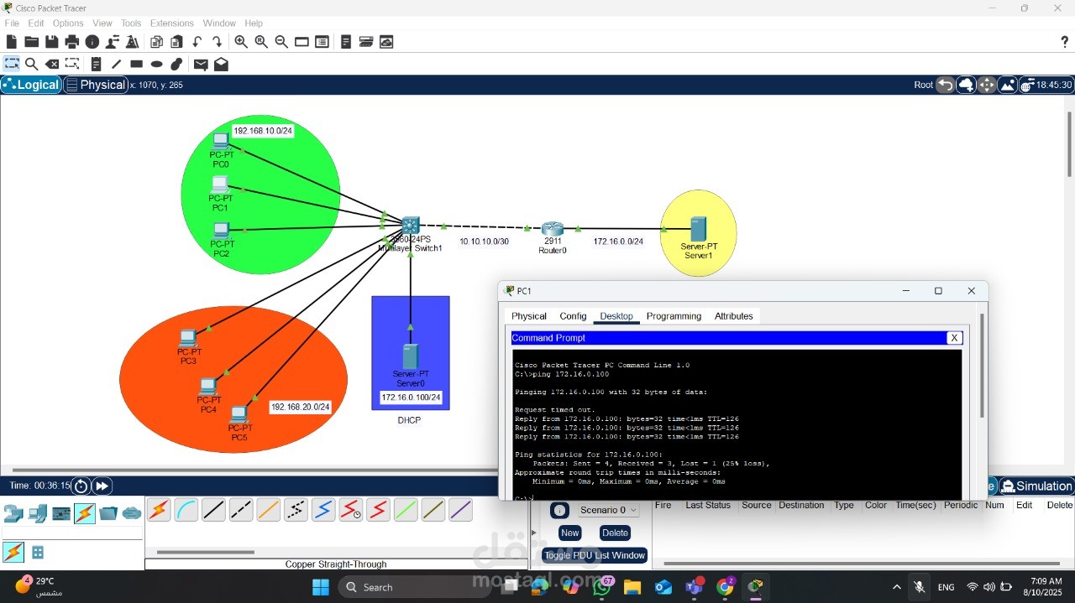Open the Options menu
The image size is (1075, 603).
(x=68, y=23)
